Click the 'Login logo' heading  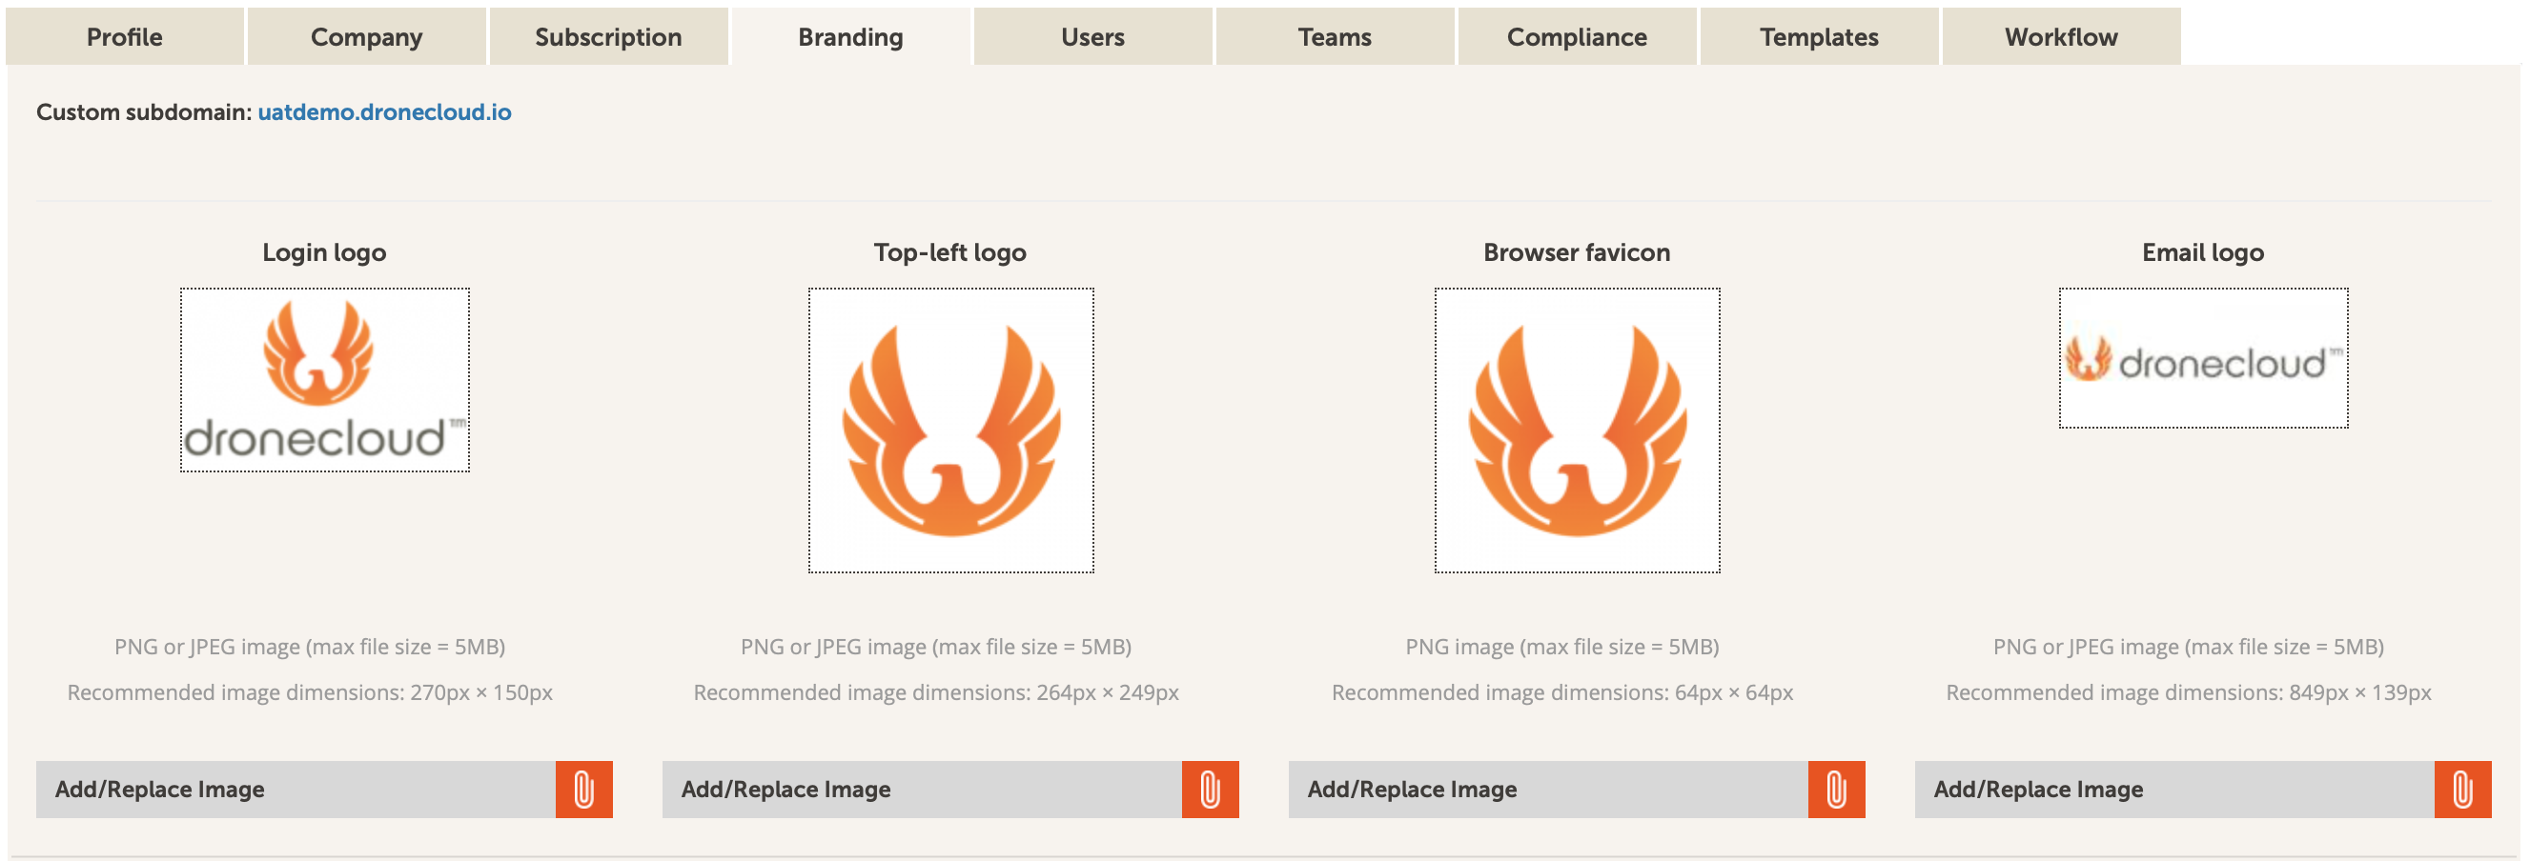(x=324, y=252)
